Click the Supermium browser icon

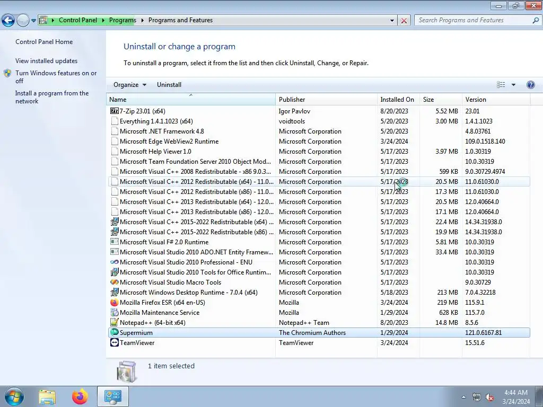[115, 332]
